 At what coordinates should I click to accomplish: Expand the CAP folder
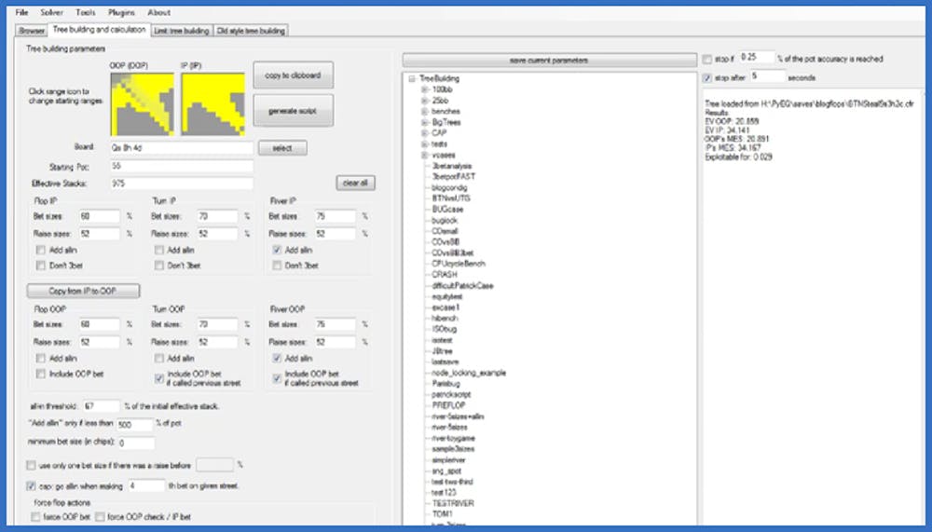[425, 133]
